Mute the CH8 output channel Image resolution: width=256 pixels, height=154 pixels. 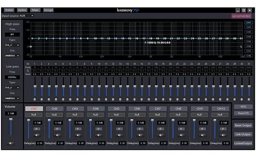(182, 135)
